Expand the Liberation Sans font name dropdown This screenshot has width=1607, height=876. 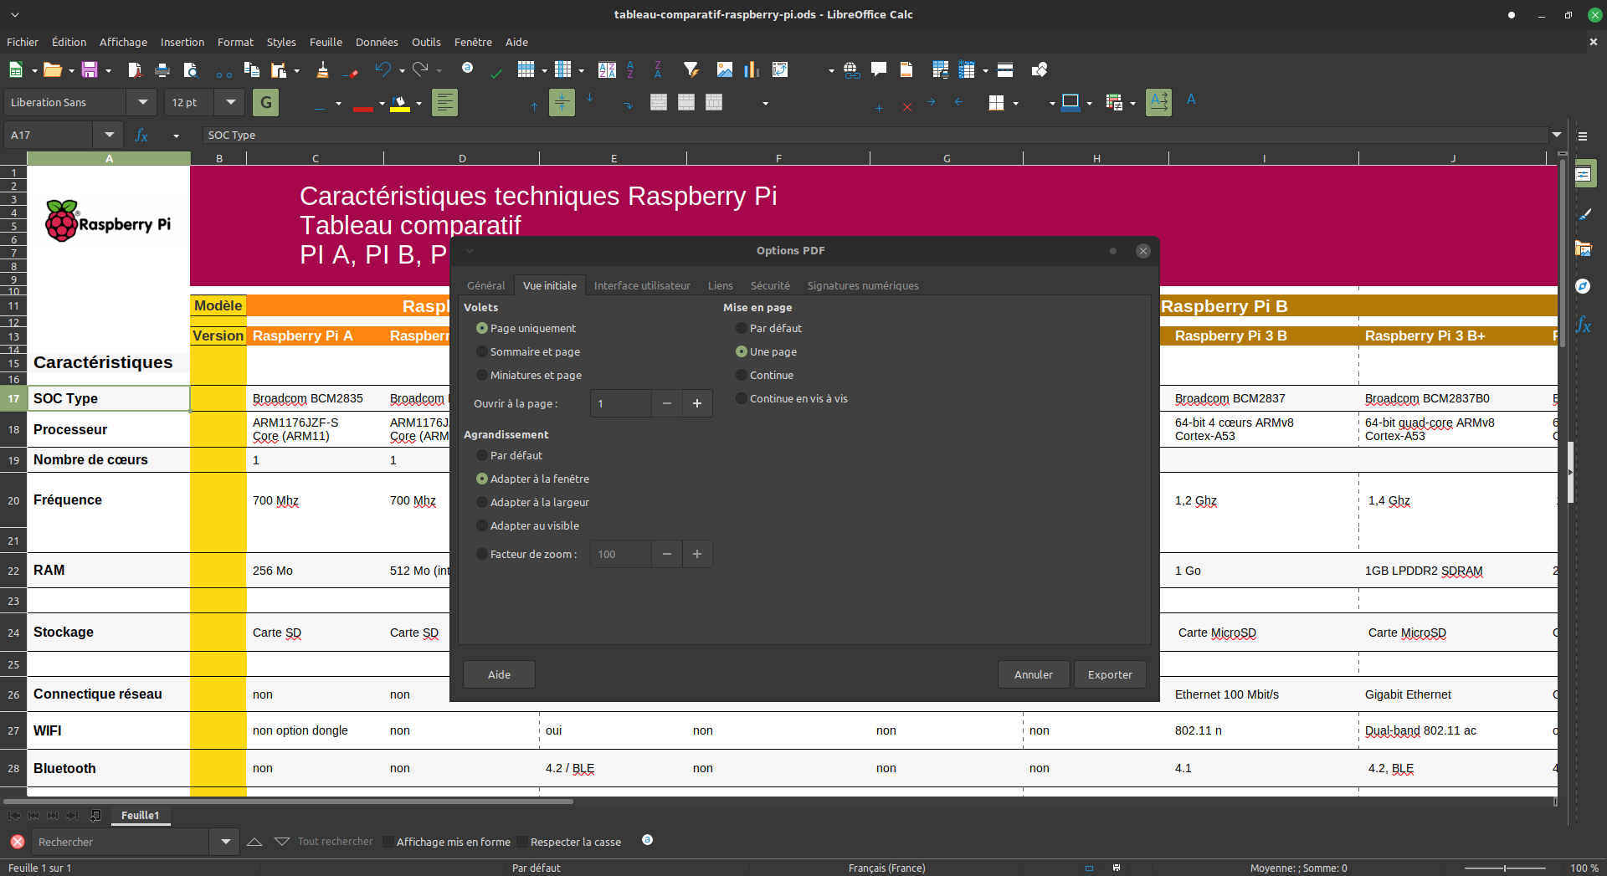pyautogui.click(x=143, y=103)
